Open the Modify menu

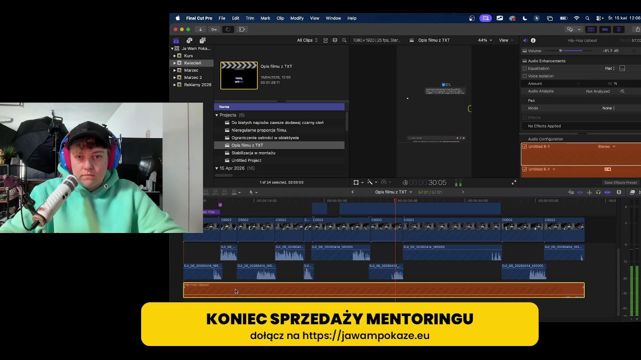coord(297,18)
